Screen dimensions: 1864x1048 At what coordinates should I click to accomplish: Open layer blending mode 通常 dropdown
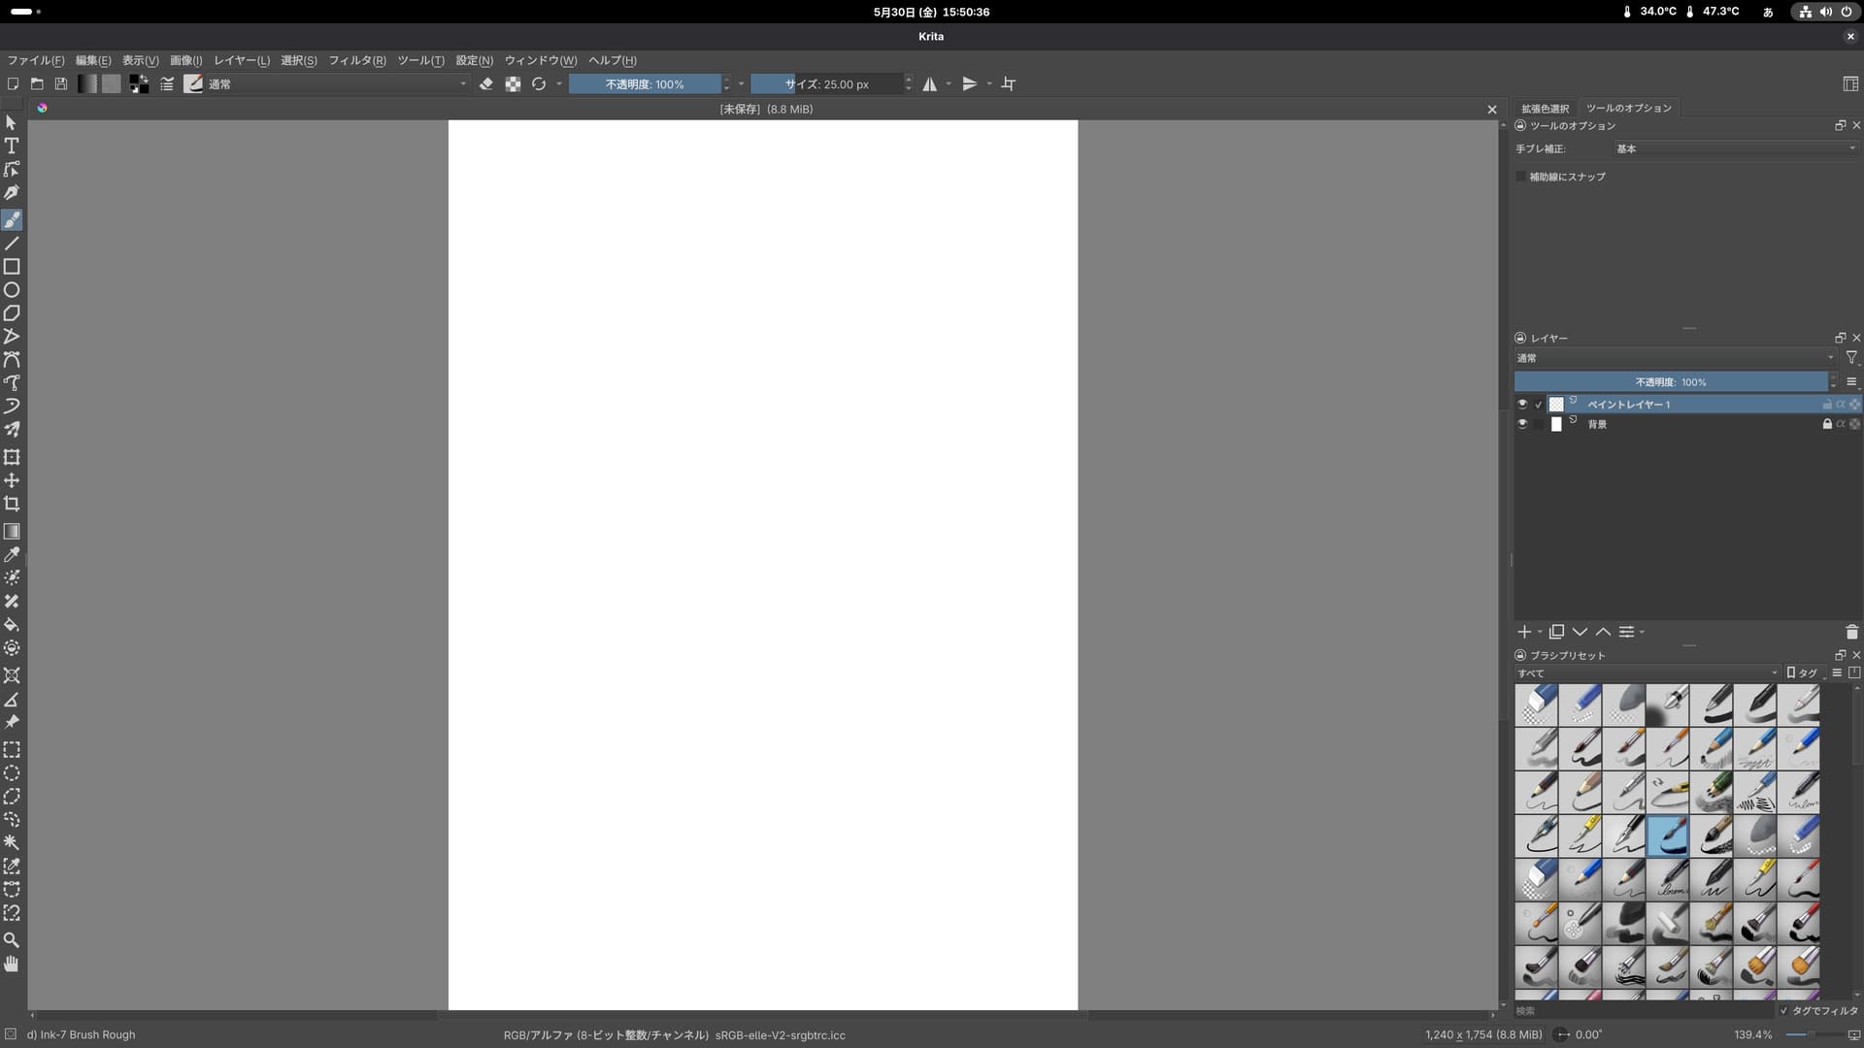pos(1675,358)
